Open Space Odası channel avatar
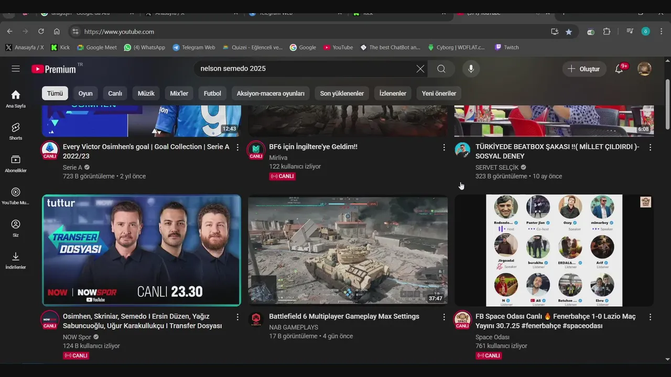This screenshot has width=671, height=377. click(x=462, y=320)
